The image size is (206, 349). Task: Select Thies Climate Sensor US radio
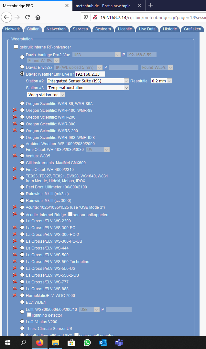22,328
